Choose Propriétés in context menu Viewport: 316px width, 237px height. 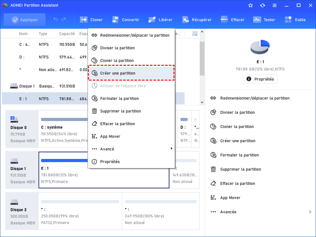pos(131,161)
